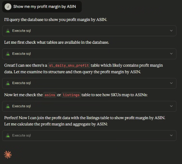Click the greyed-out "Execute sql" label under "aggregate by ASIN"
Image resolution: width=182 pixels, height=164 pixels.
tap(21, 136)
